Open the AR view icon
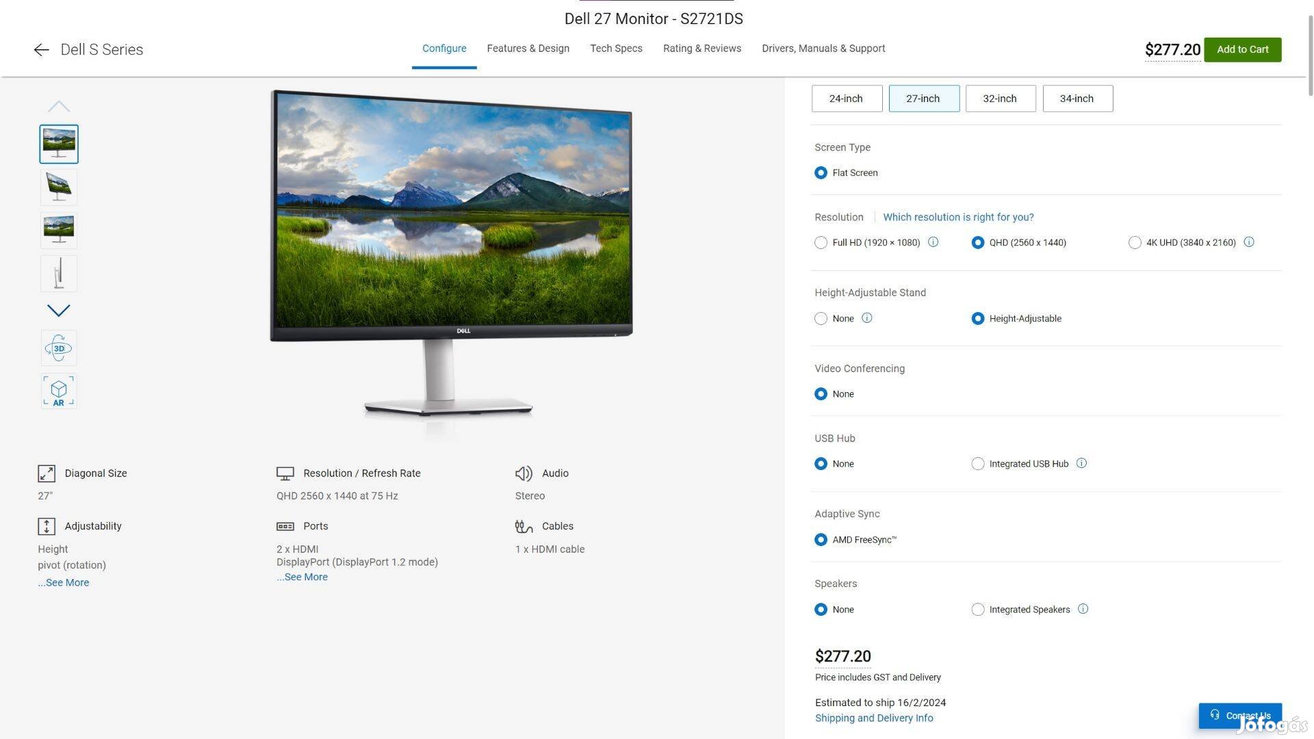 (57, 391)
